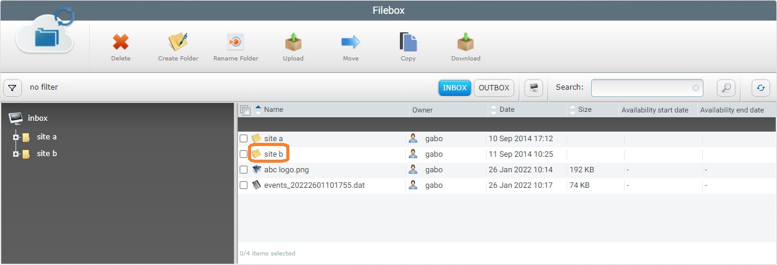Sort by the Name column
777x265 pixels.
pyautogui.click(x=273, y=110)
